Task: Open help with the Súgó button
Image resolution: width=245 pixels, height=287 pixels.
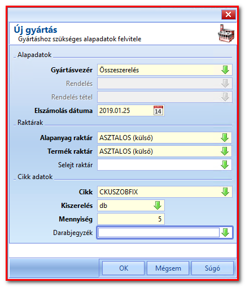Action: [212, 268]
